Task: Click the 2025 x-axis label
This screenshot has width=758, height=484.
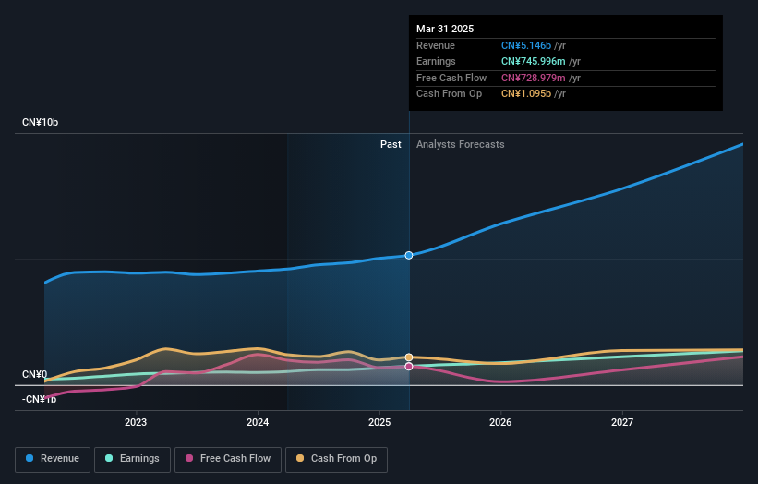Action: point(379,423)
